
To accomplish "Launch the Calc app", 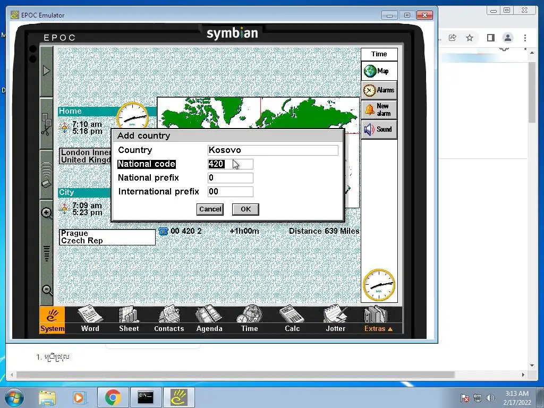I will click(x=292, y=319).
